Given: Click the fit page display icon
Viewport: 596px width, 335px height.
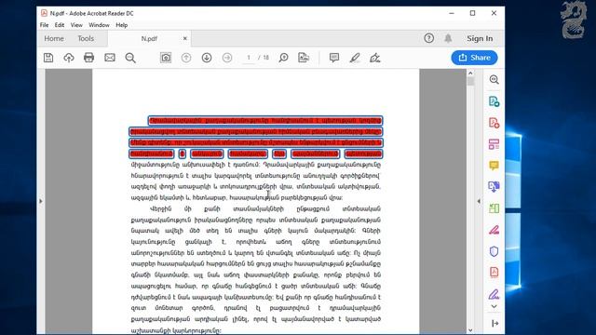Looking at the screenshot, I should [x=304, y=58].
